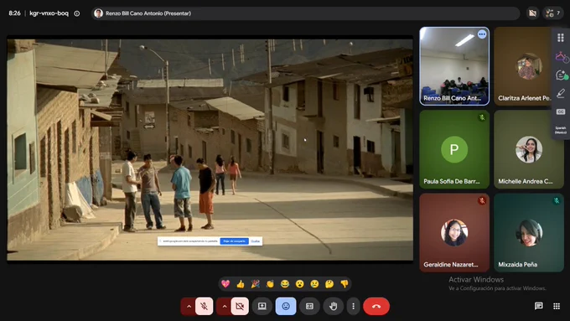This screenshot has height=321, width=570.
Task: Turn on captions in the bottom bar
Action: coord(309,307)
